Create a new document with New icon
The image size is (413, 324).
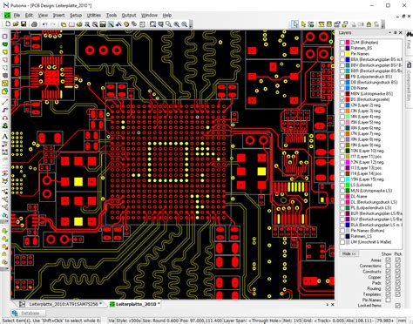[x=8, y=24]
